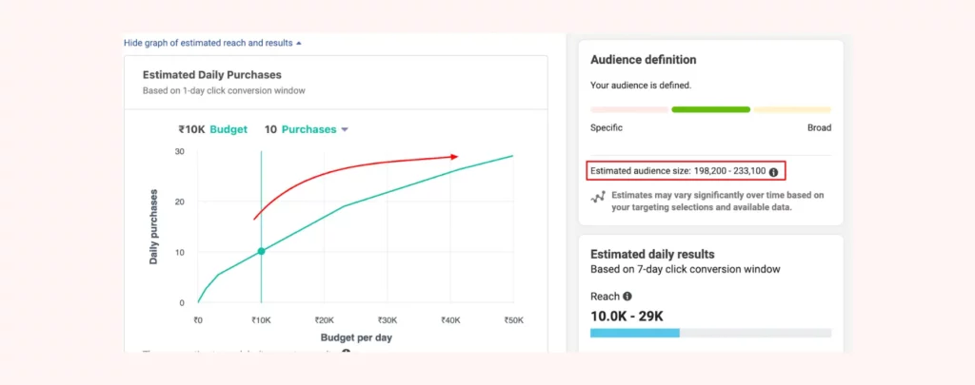The height and width of the screenshot is (385, 975).
Task: Click the estimated audience size info icon
Action: [x=773, y=171]
